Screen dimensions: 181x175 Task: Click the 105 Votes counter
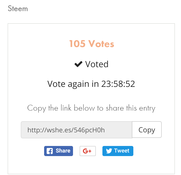tap(92, 44)
